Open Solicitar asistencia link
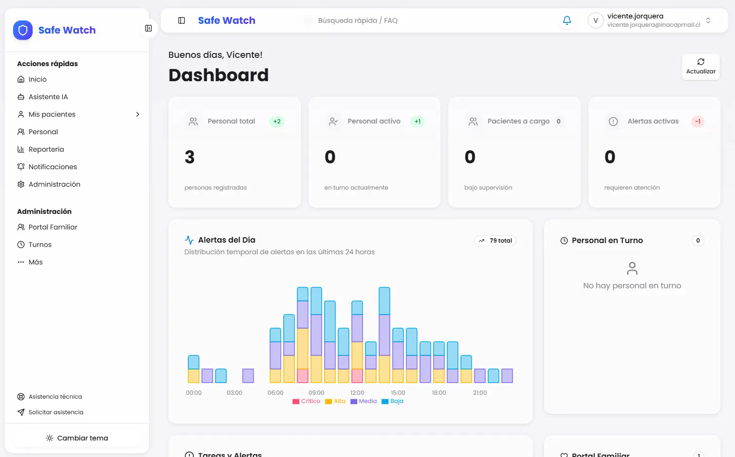 (x=56, y=412)
